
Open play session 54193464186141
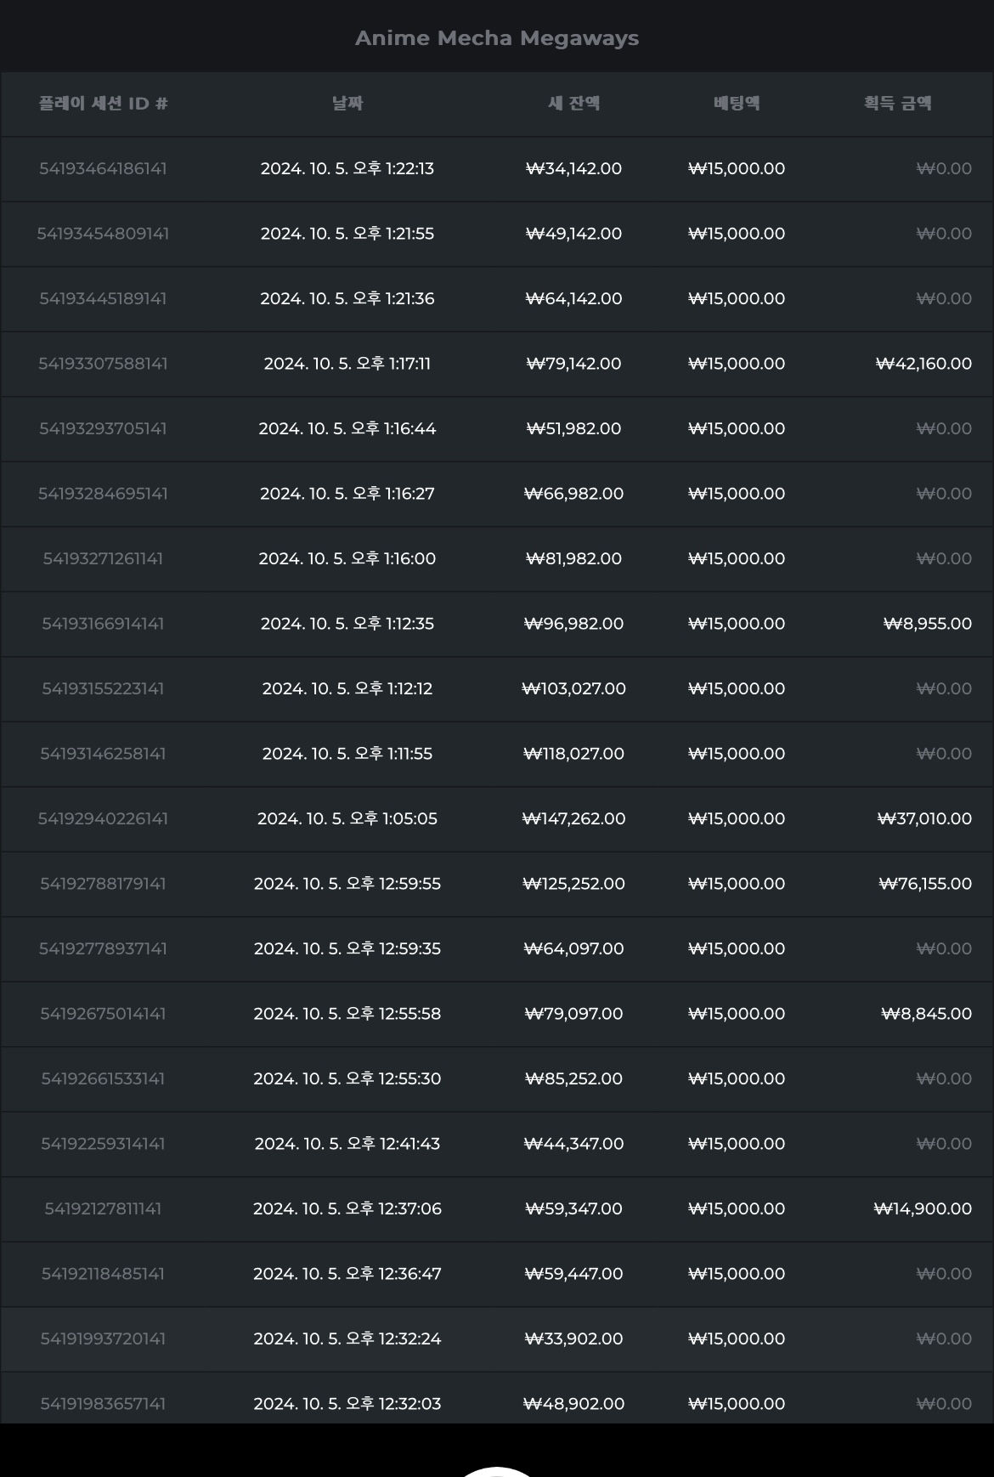[103, 168]
